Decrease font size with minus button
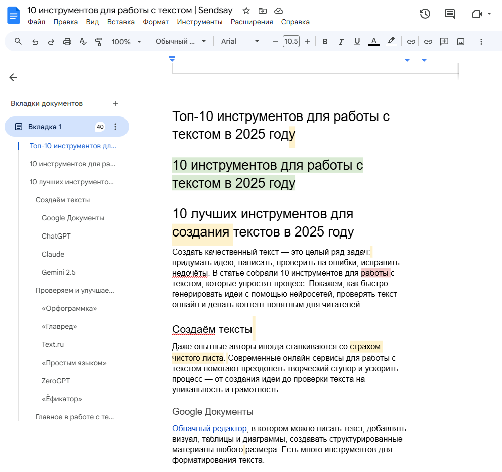This screenshot has width=502, height=472. 275,41
